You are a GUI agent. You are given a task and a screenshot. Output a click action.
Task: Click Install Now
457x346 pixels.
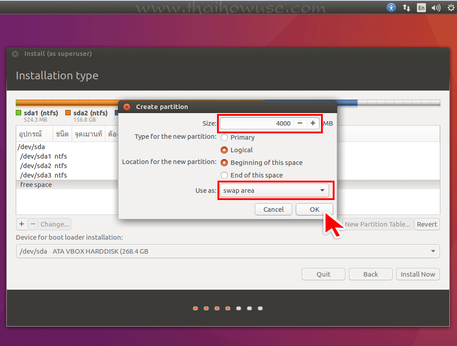(x=418, y=274)
